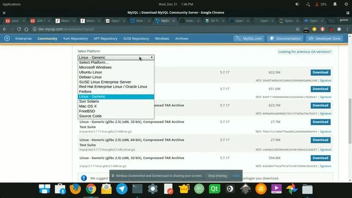Open the Yum Repository nav item

click(x=75, y=38)
